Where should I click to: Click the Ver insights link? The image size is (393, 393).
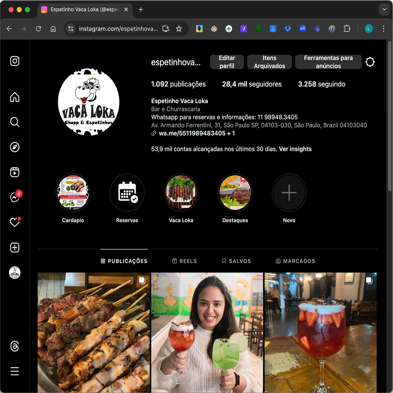[295, 149]
